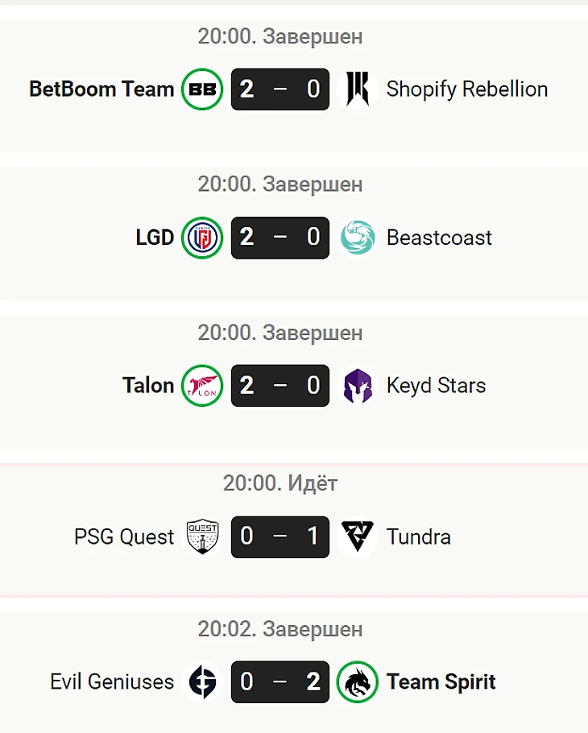Click the BetBoom Team logo icon
Viewport: 588px width, 733px height.
(x=202, y=89)
